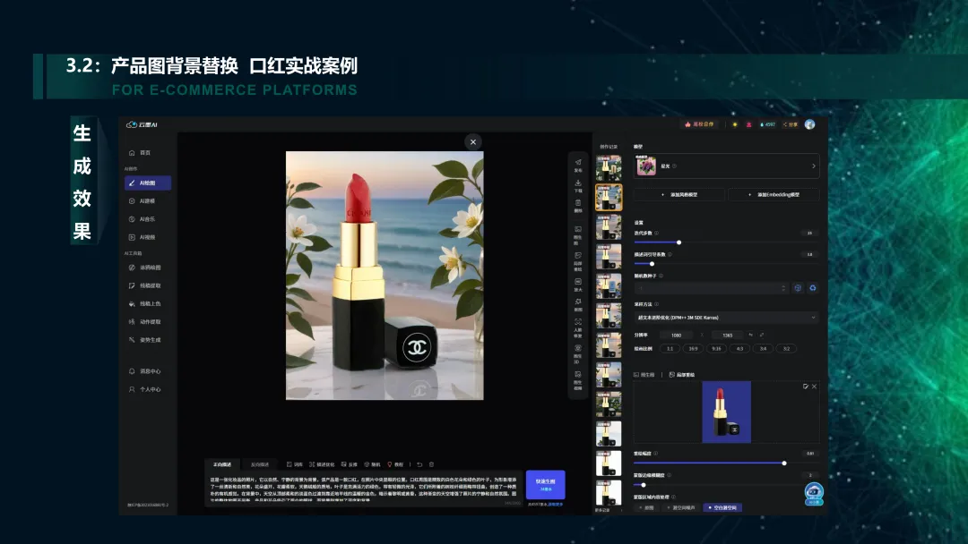This screenshot has height=544, width=968.
Task: Select AI绘图 in the sidebar
Action: pos(148,183)
